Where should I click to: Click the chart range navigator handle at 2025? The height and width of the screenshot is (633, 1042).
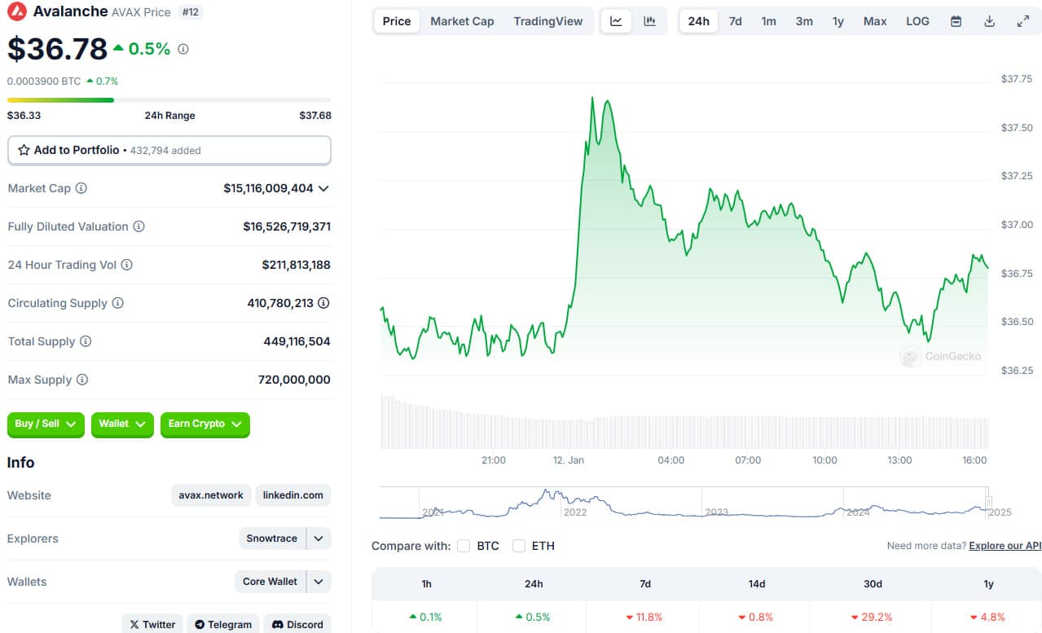(x=989, y=503)
